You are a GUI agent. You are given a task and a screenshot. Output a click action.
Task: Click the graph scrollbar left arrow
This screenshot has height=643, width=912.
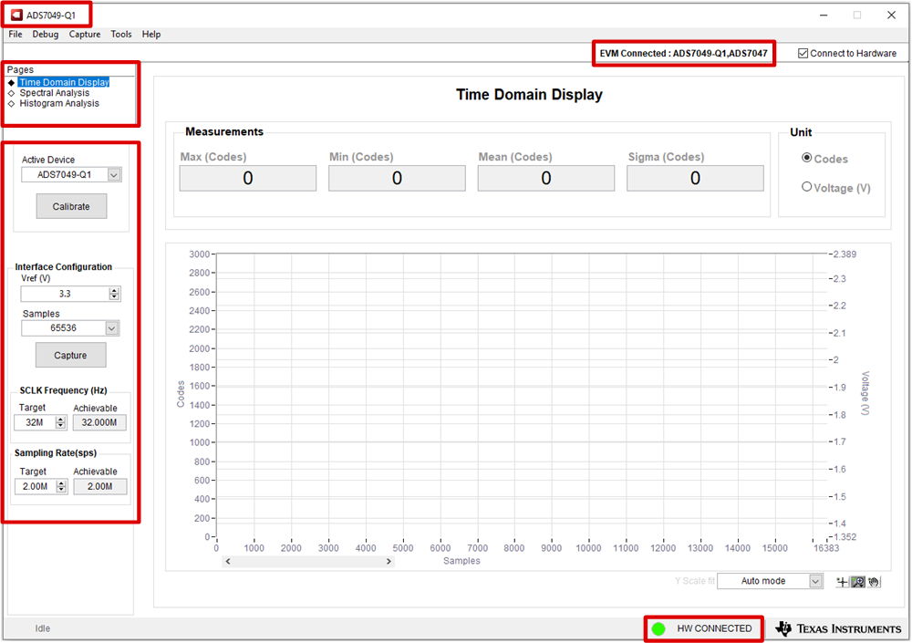click(228, 562)
